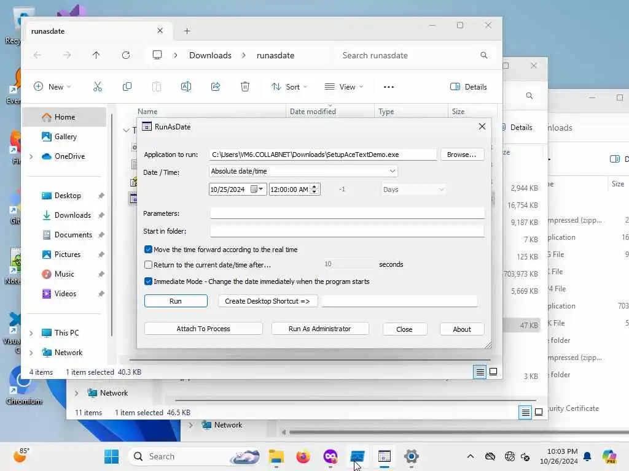629x471 pixels.
Task: Click the Browse... button
Action: (x=462, y=154)
